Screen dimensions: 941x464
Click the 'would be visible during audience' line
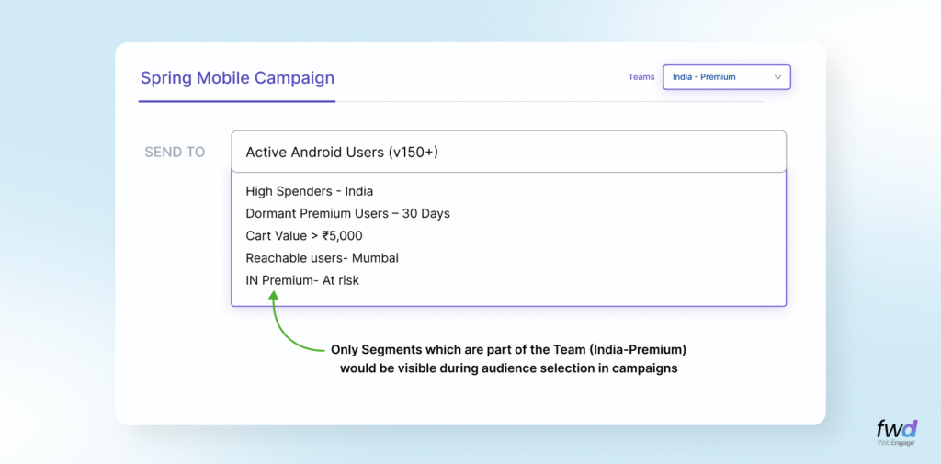tap(509, 368)
